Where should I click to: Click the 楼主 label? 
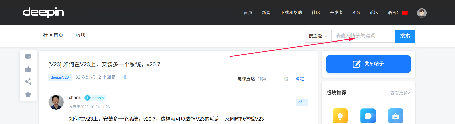coord(302,102)
